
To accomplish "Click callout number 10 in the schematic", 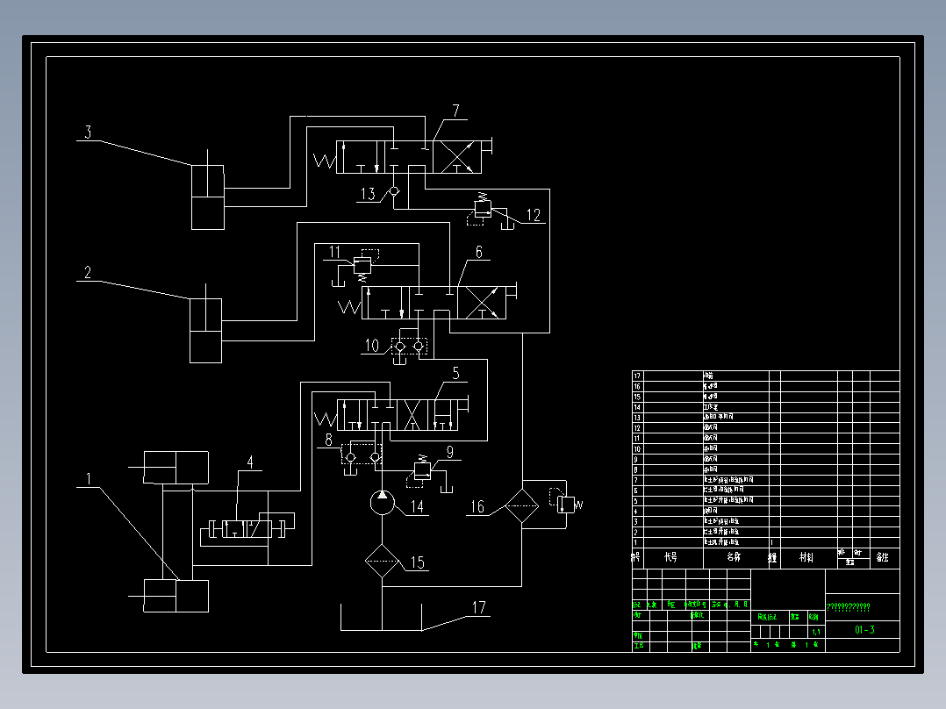I will pos(372,346).
